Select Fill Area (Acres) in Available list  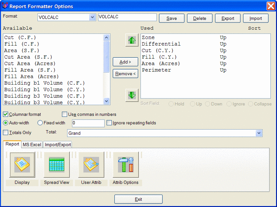[53, 76]
